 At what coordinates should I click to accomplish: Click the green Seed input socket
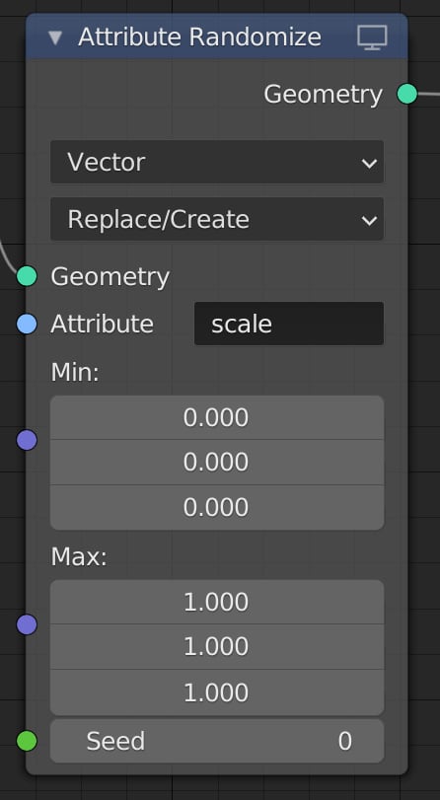pyautogui.click(x=27, y=741)
